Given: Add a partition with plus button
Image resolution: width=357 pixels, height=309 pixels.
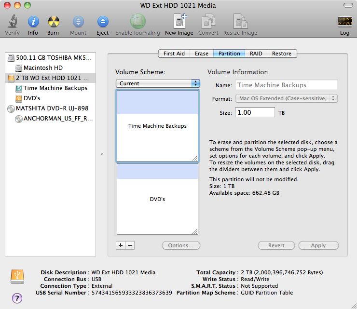Looking at the screenshot, I should point(121,245).
